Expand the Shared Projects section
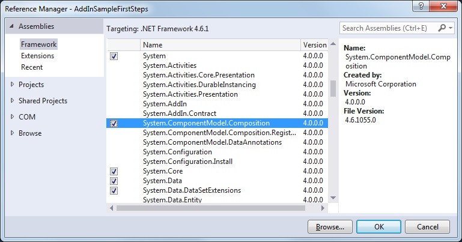This screenshot has width=462, height=242. [12, 101]
